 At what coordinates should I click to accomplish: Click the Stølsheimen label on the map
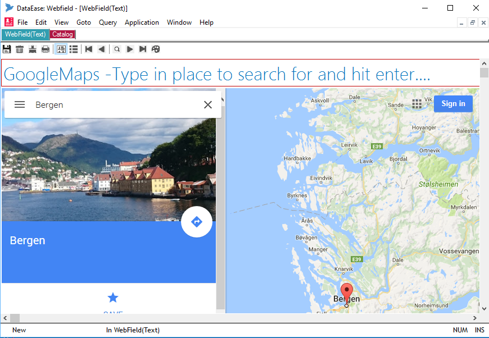pyautogui.click(x=438, y=184)
